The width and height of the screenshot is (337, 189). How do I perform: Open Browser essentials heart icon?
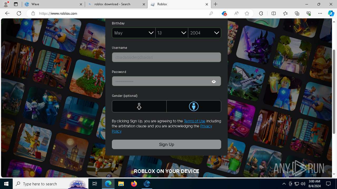point(309,13)
